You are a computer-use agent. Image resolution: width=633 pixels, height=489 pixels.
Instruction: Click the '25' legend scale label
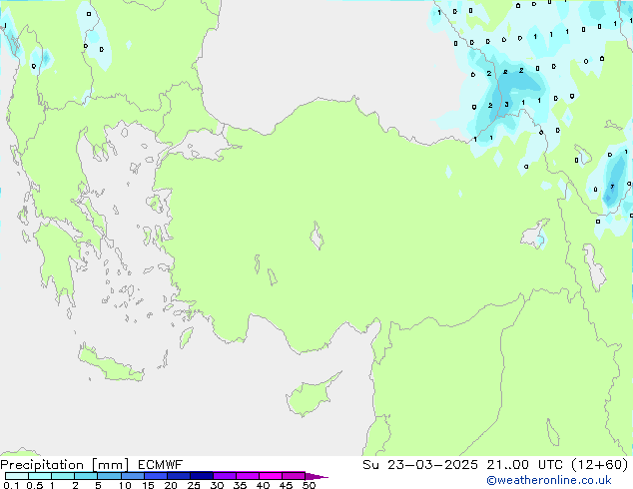[194, 485]
